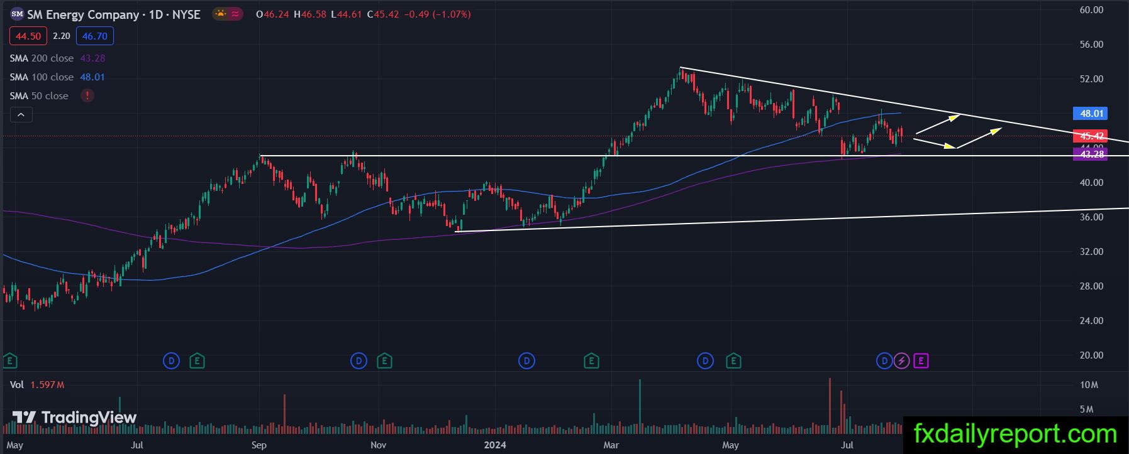Click the red error icon beside SMA 50
The width and height of the screenshot is (1129, 454).
click(x=87, y=95)
